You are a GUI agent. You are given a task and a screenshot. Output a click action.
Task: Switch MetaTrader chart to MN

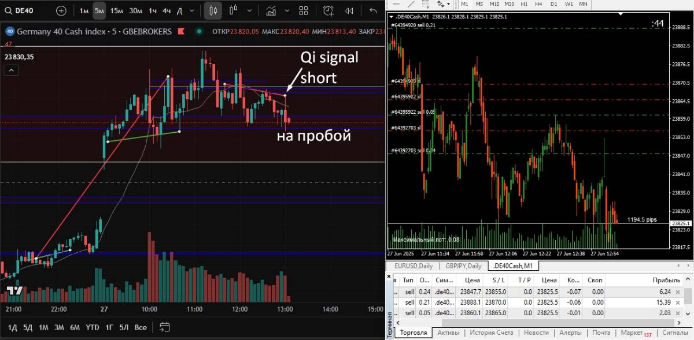click(x=584, y=4)
